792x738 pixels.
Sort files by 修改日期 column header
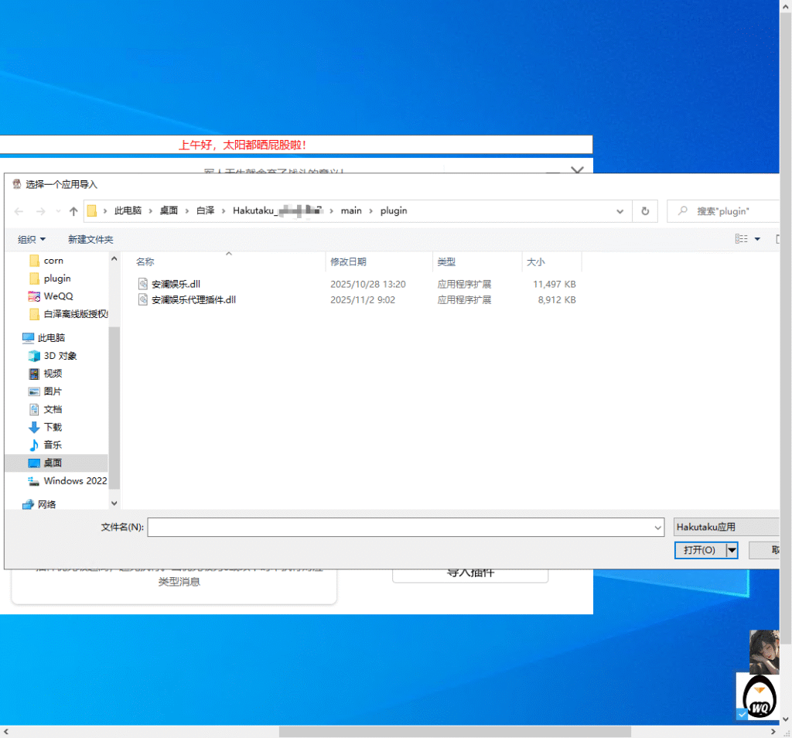click(348, 262)
